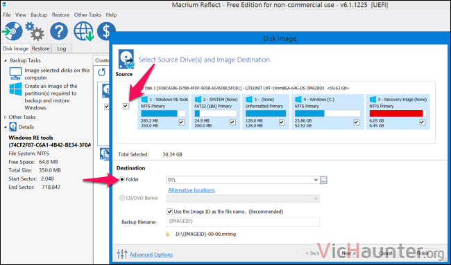Screen dimensions: 451x265
Task: Click the Finish button in wizard
Action: pos(423,253)
